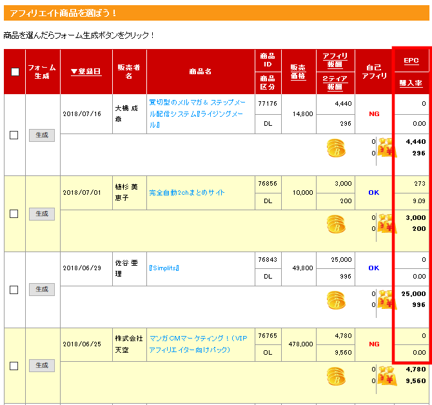Open 買切型のメルマガ＆ステップメール product link

(x=197, y=114)
